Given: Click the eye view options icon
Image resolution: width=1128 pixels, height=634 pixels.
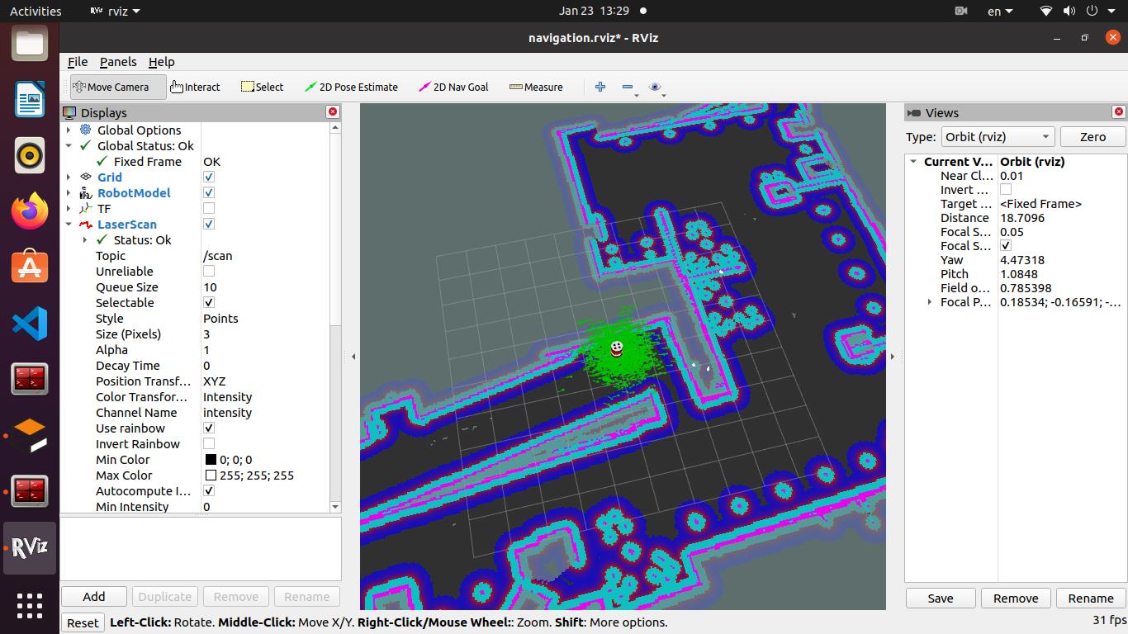Looking at the screenshot, I should click(655, 87).
